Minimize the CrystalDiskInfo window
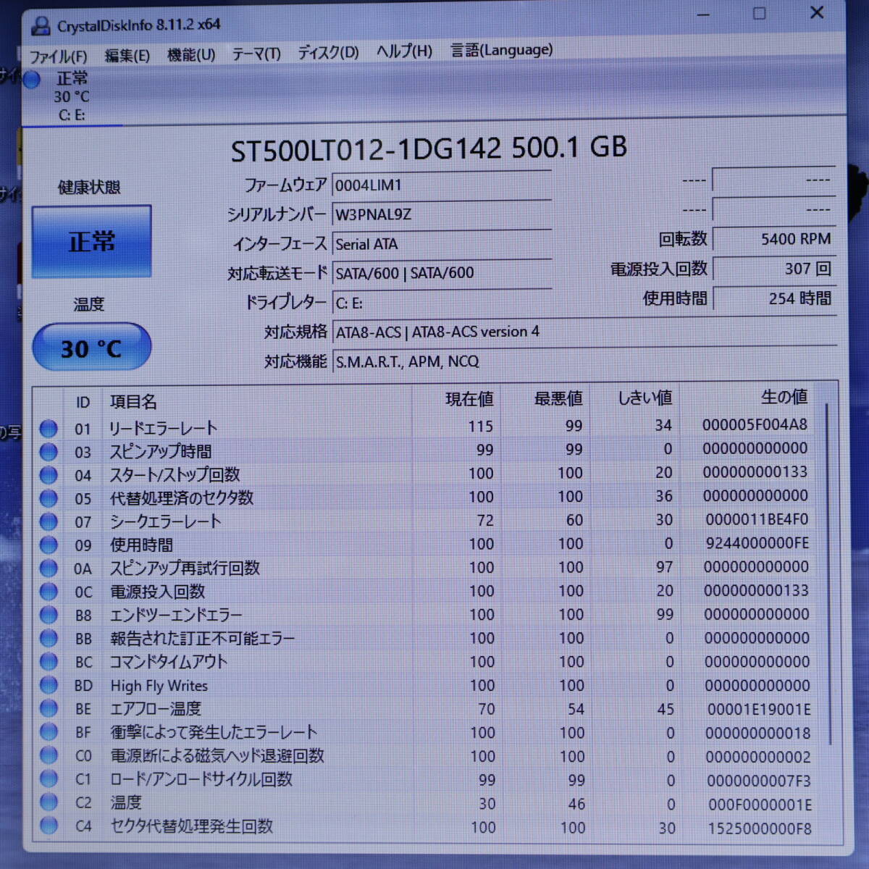 point(703,14)
